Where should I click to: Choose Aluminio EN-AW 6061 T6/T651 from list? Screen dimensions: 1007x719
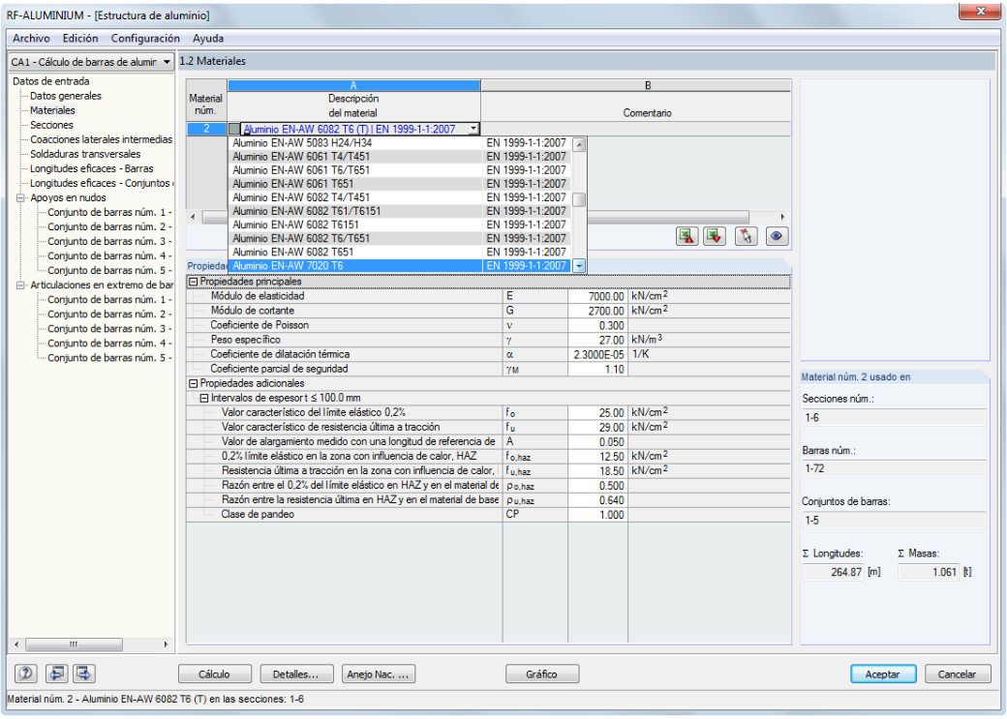coord(400,170)
